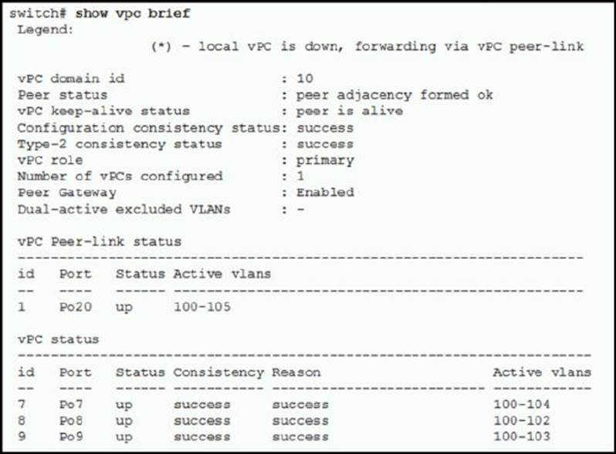Click the 'Consistency' column header
616x454 pixels.
coord(218,372)
